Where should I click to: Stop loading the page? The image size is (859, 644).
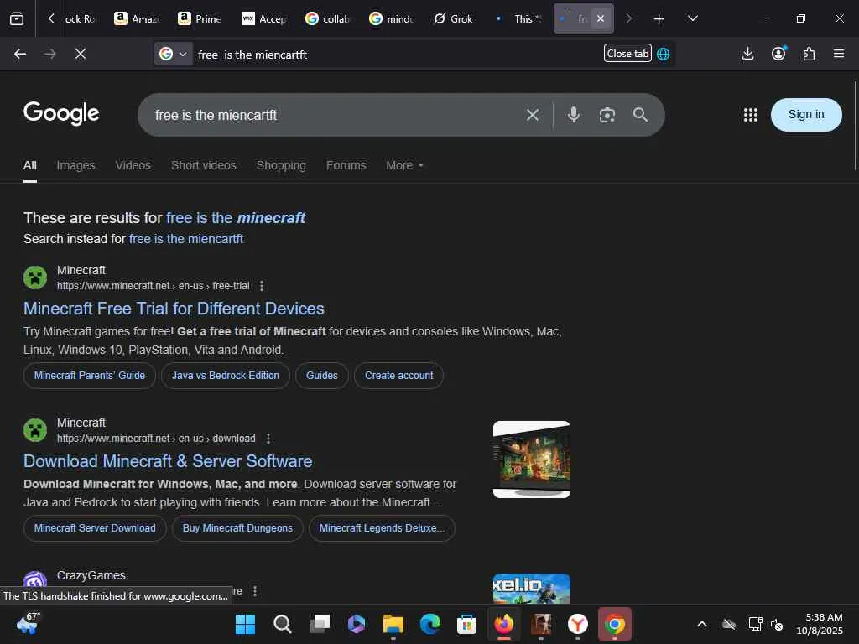point(80,54)
